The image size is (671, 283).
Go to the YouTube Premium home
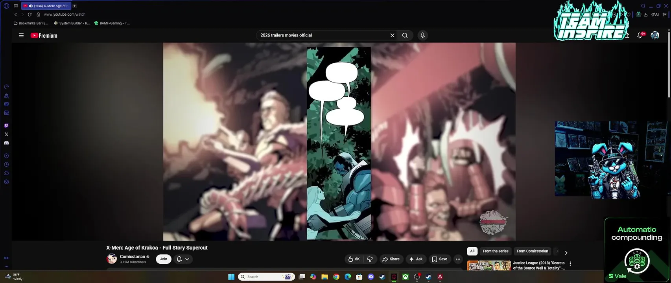pos(44,35)
